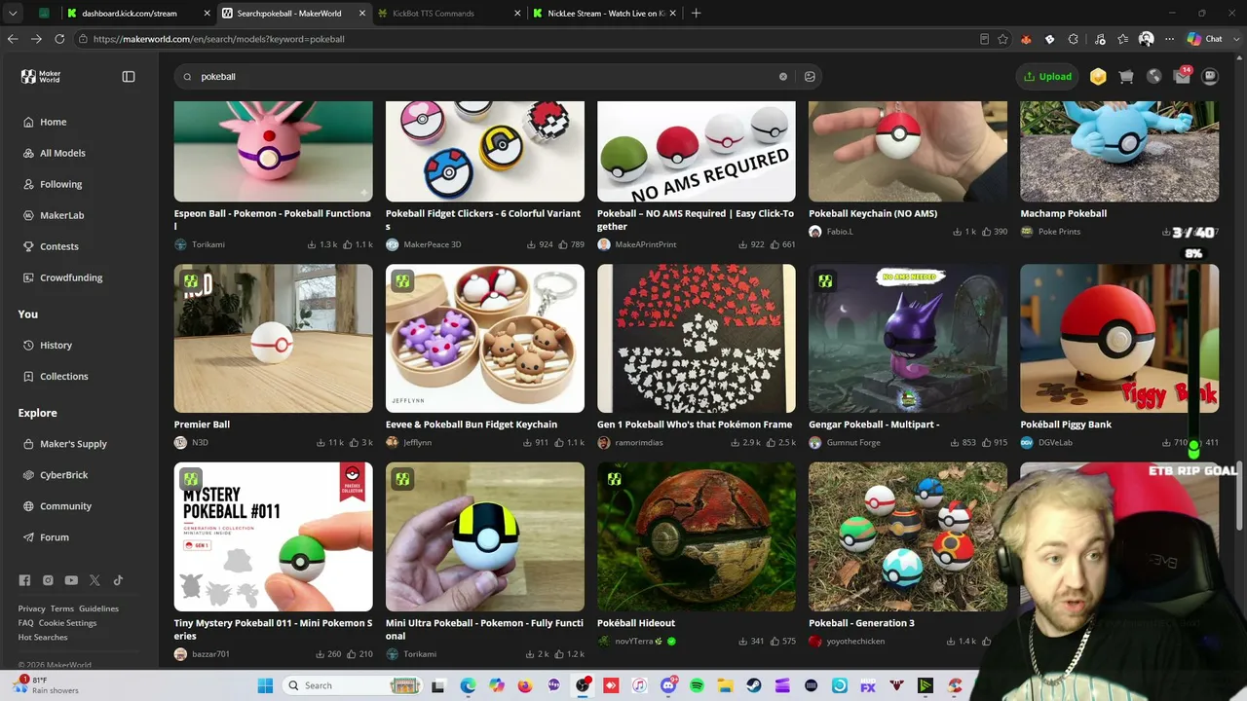The height and width of the screenshot is (701, 1247).
Task: Open the Copilot Chat button
Action: pos(1205,39)
